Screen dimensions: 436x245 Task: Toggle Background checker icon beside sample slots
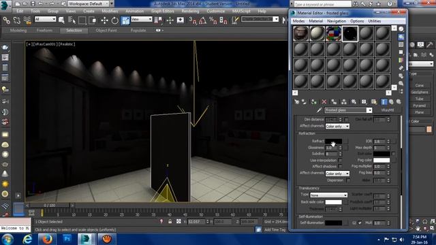pyautogui.click(x=401, y=44)
